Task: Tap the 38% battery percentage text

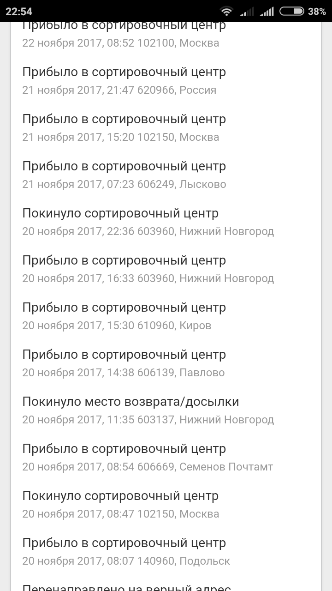Action: [317, 11]
